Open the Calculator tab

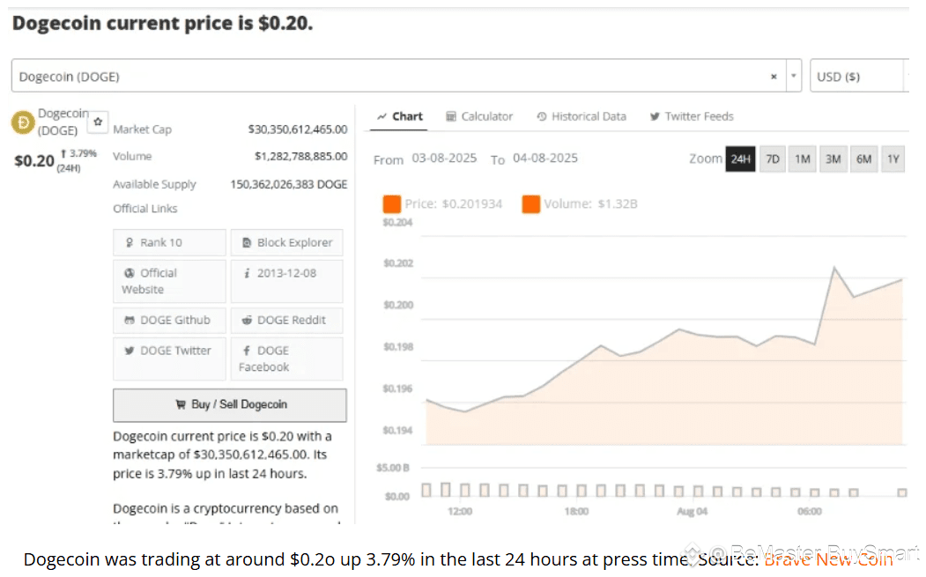tap(479, 116)
